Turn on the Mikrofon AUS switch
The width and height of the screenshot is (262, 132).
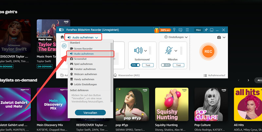pyautogui.click(x=166, y=65)
